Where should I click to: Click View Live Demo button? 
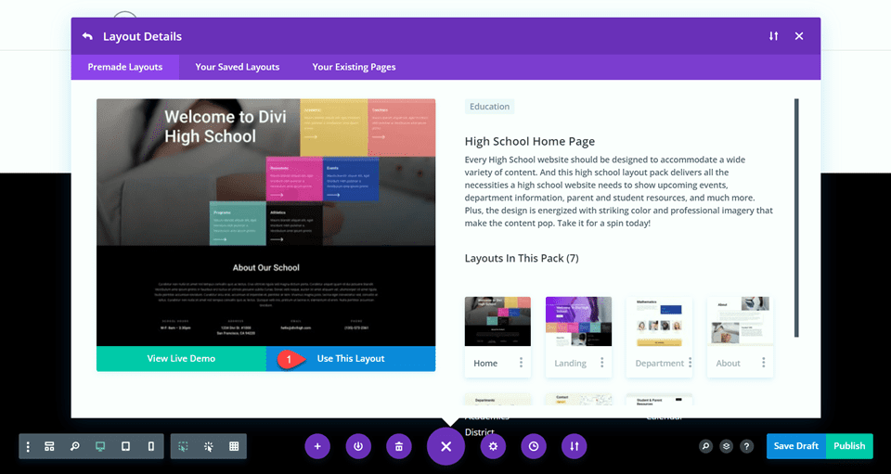181,359
